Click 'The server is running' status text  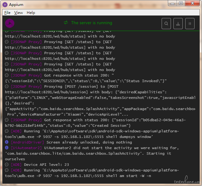[x=92, y=23]
